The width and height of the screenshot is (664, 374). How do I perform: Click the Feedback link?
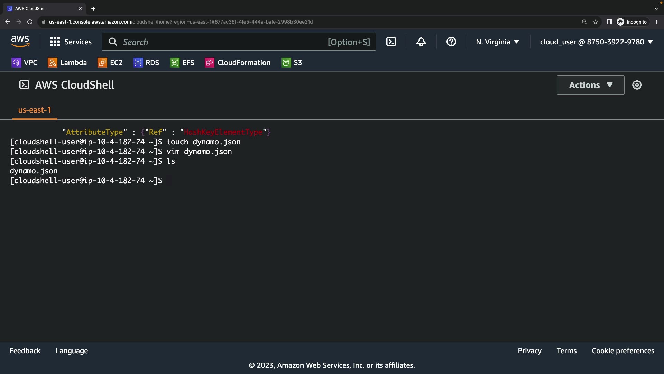click(x=25, y=351)
